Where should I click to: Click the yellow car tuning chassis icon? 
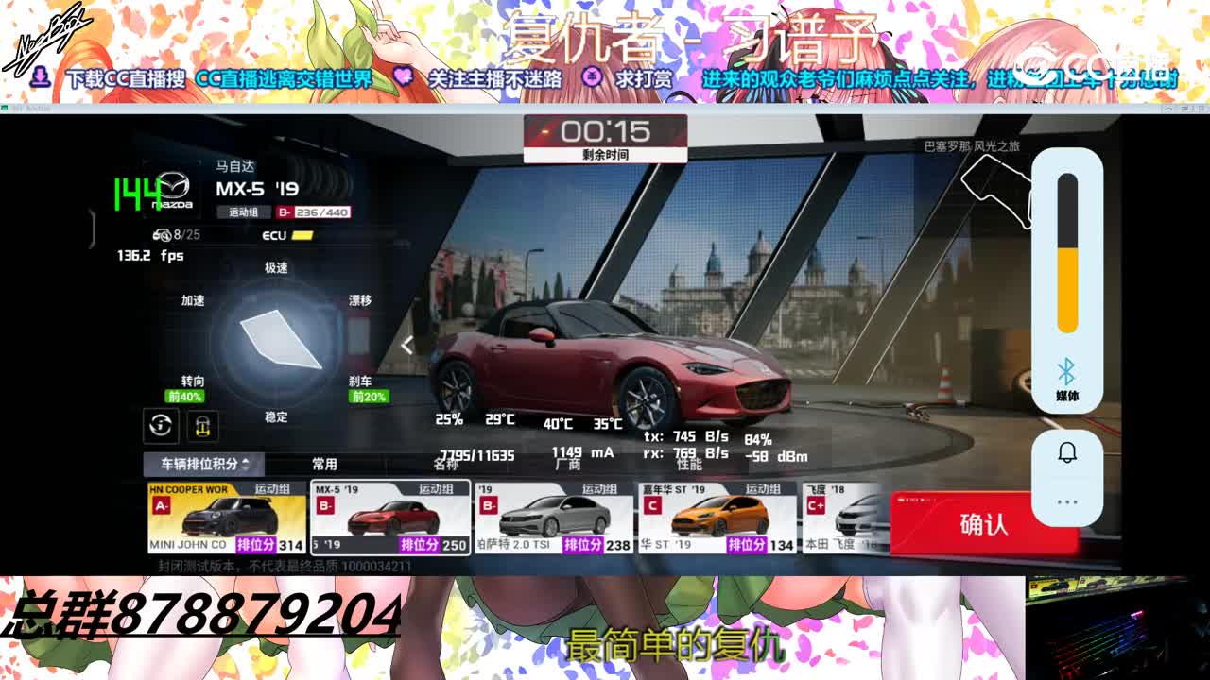202,426
